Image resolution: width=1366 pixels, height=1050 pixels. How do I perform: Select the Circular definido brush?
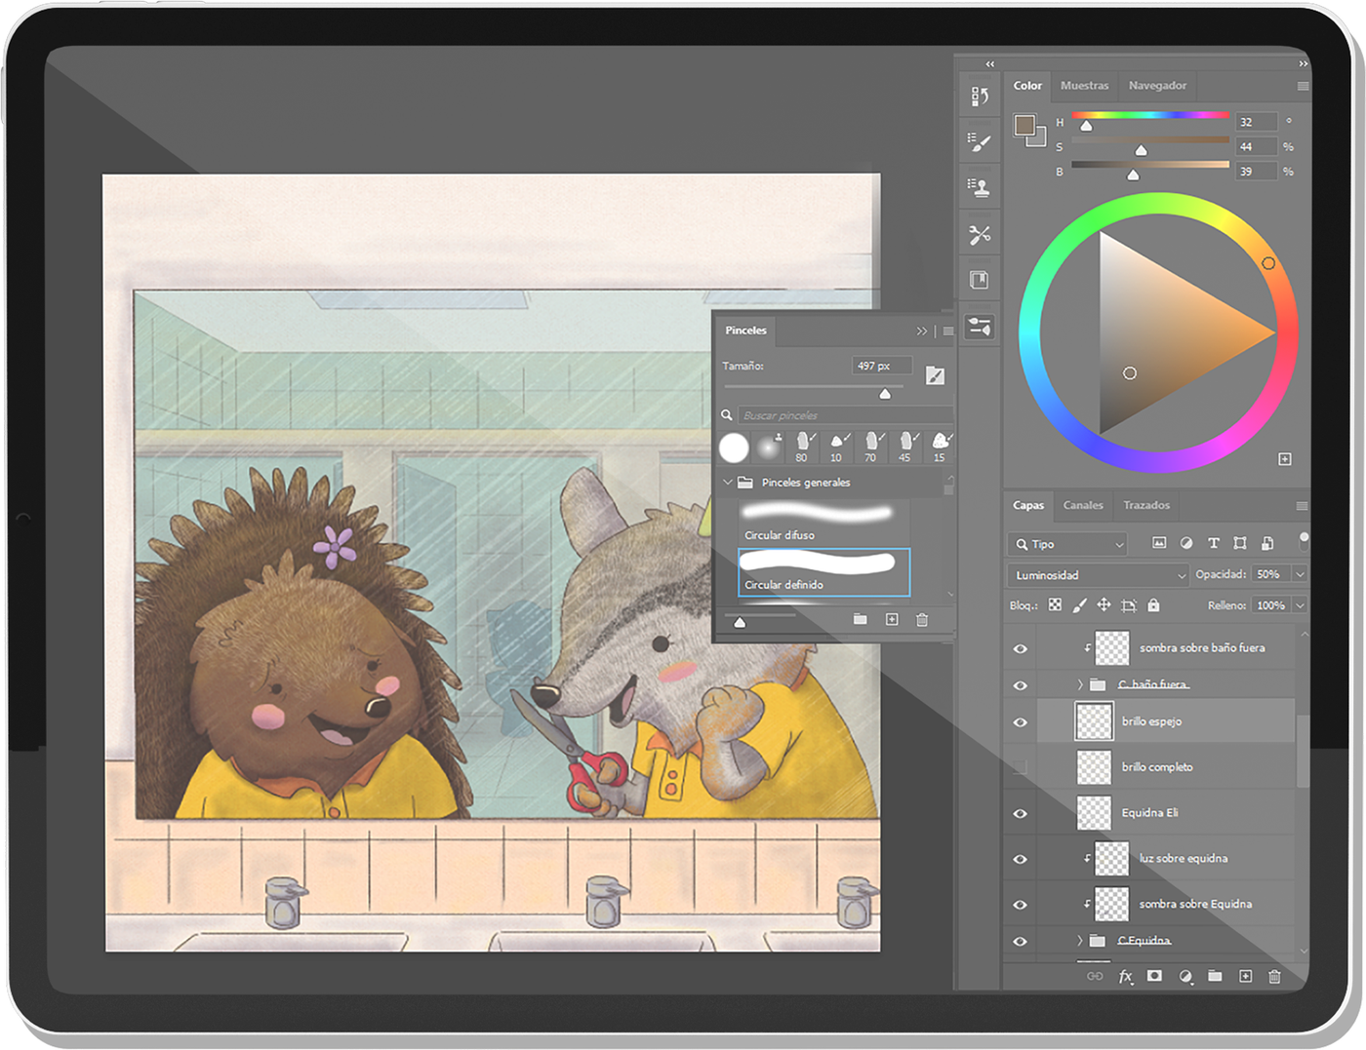tap(824, 572)
